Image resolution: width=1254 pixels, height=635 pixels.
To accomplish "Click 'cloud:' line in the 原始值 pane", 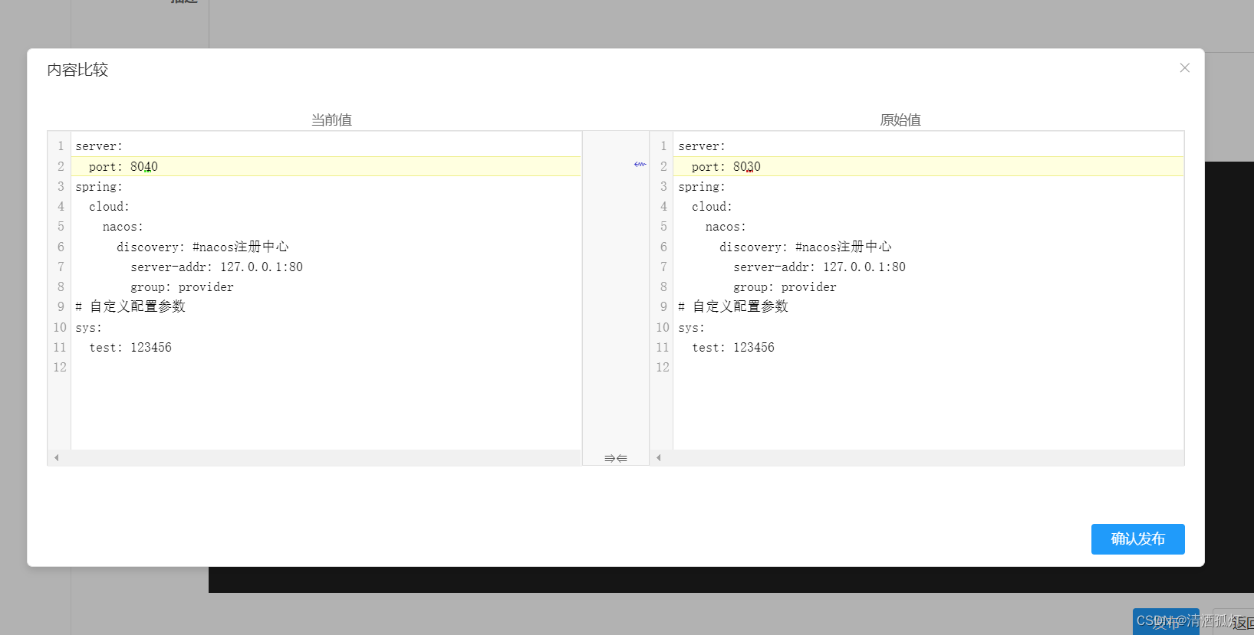I will click(x=712, y=207).
